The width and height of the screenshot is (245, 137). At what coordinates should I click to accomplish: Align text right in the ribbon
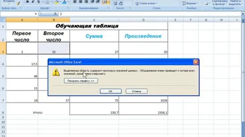point(86,2)
